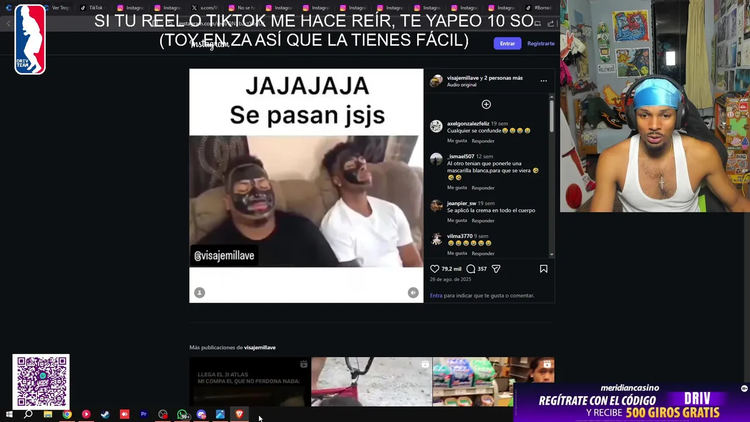Image resolution: width=750 pixels, height=422 pixels.
Task: Switch to the x.com browser tab
Action: click(x=205, y=8)
